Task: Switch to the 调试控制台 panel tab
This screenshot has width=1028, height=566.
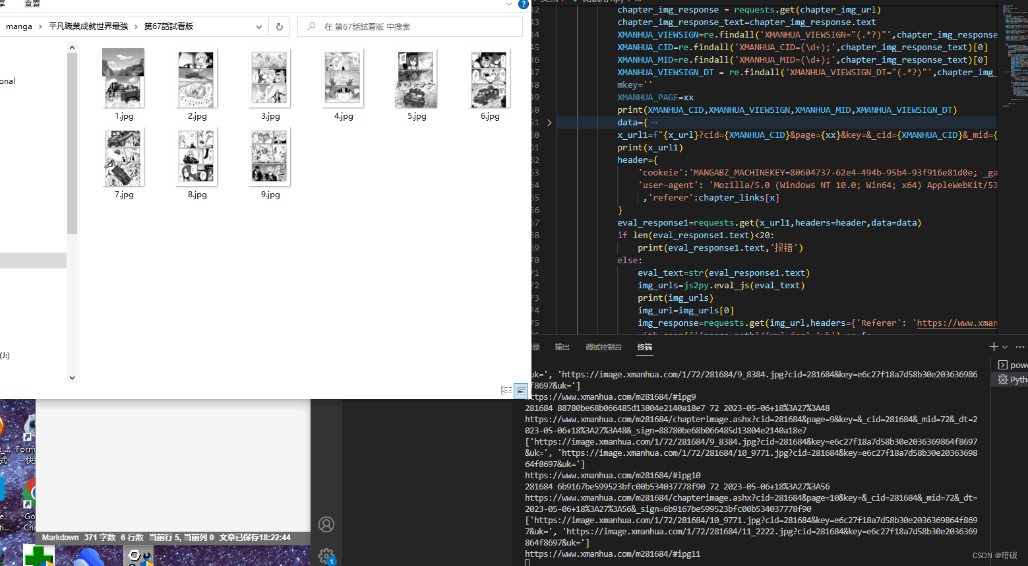Action: coord(603,347)
